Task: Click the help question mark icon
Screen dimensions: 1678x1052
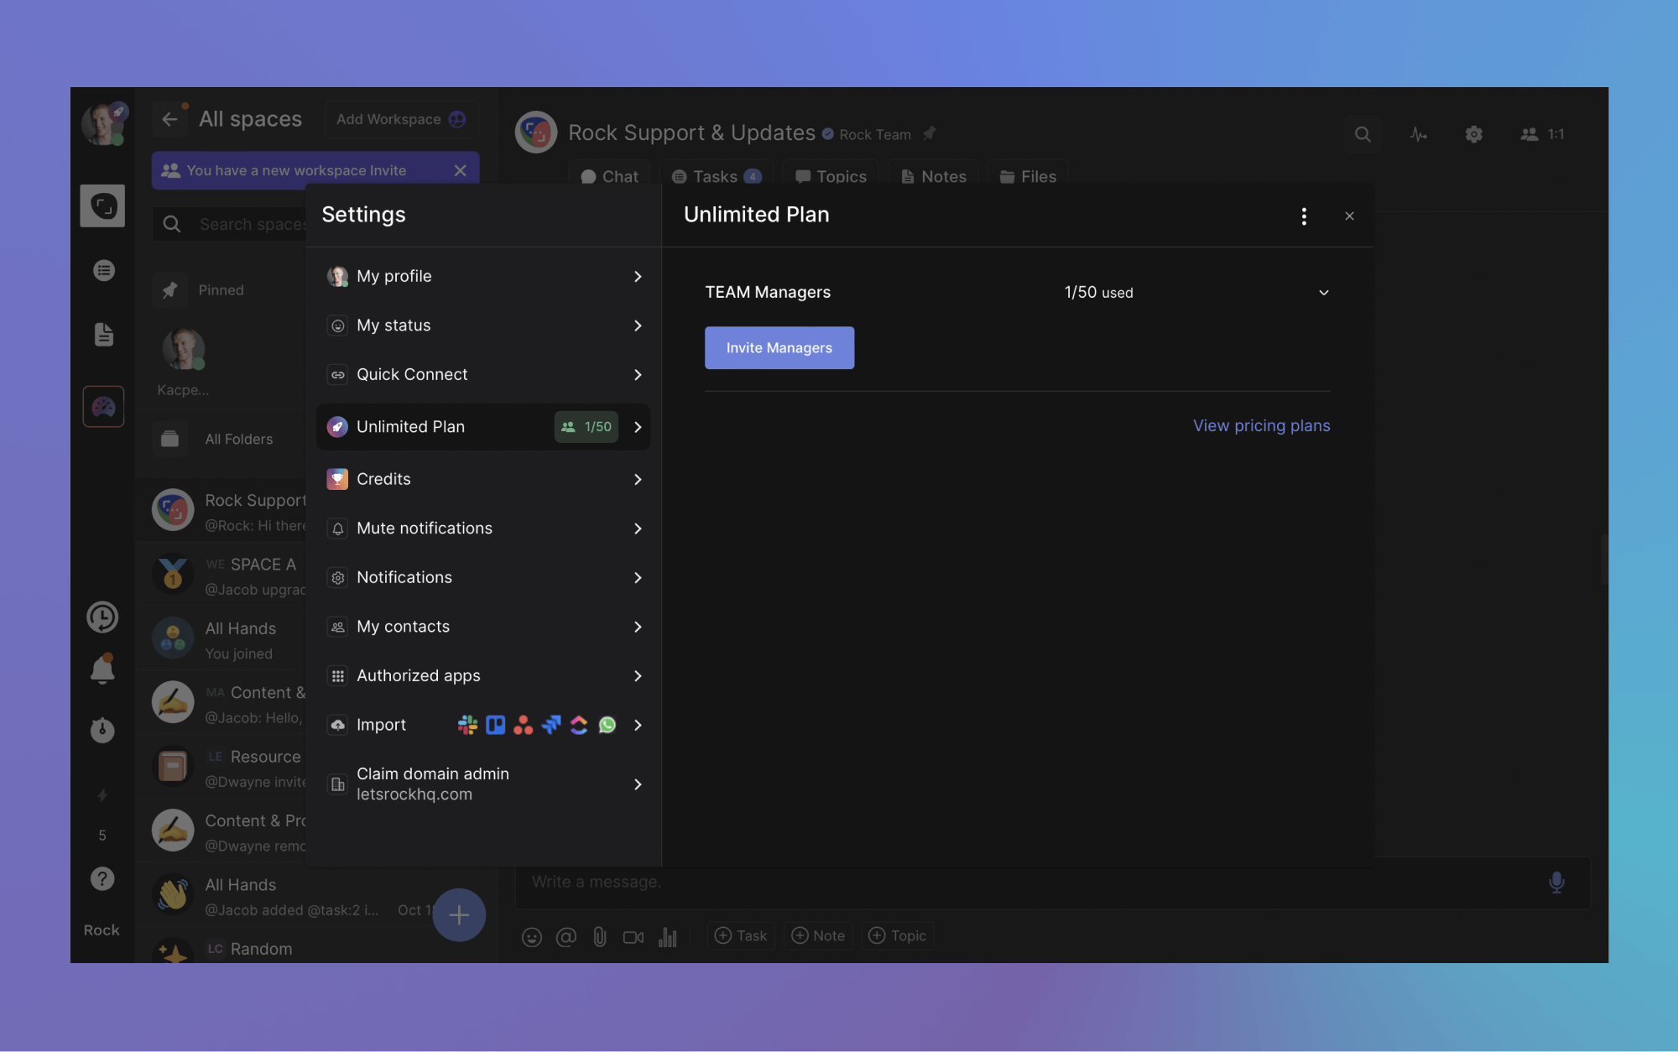Action: 102,878
